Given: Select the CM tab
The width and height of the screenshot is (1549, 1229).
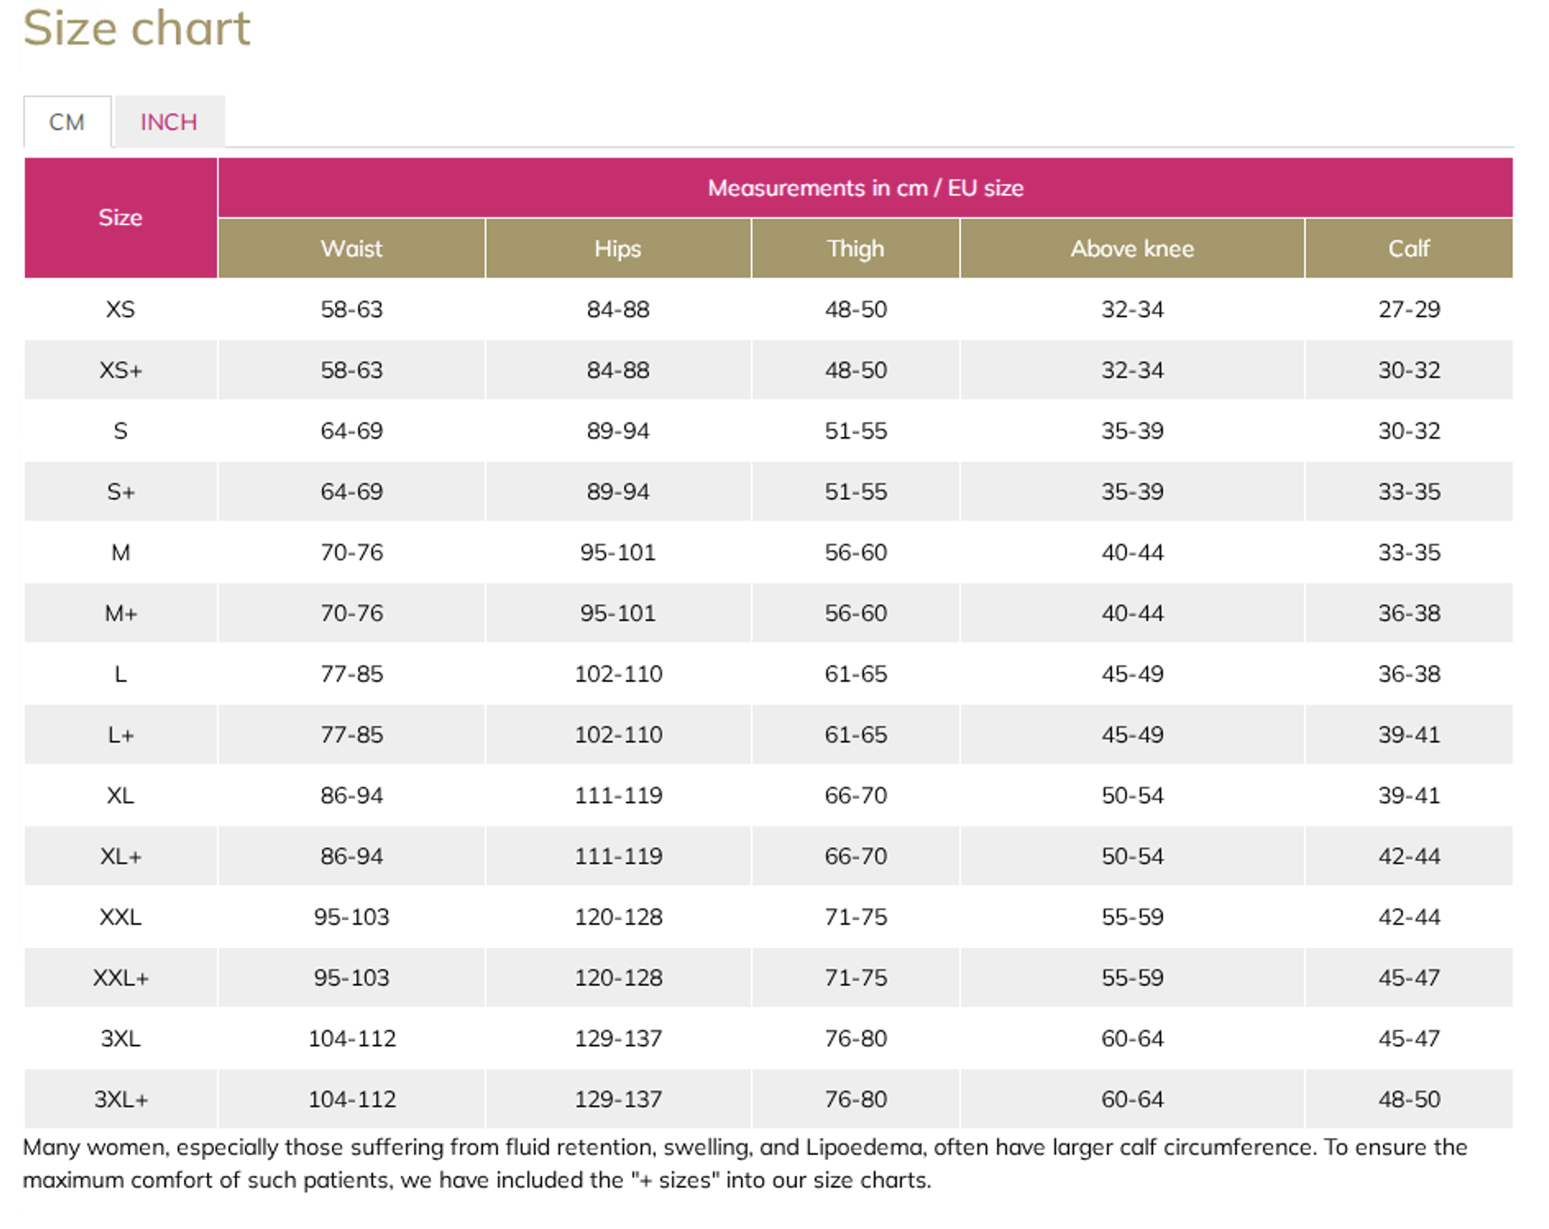Looking at the screenshot, I should [x=67, y=122].
